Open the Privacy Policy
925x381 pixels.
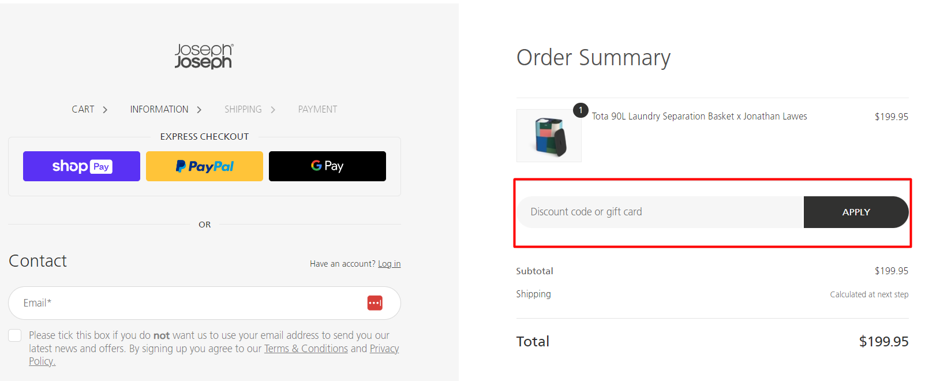pyautogui.click(x=384, y=348)
